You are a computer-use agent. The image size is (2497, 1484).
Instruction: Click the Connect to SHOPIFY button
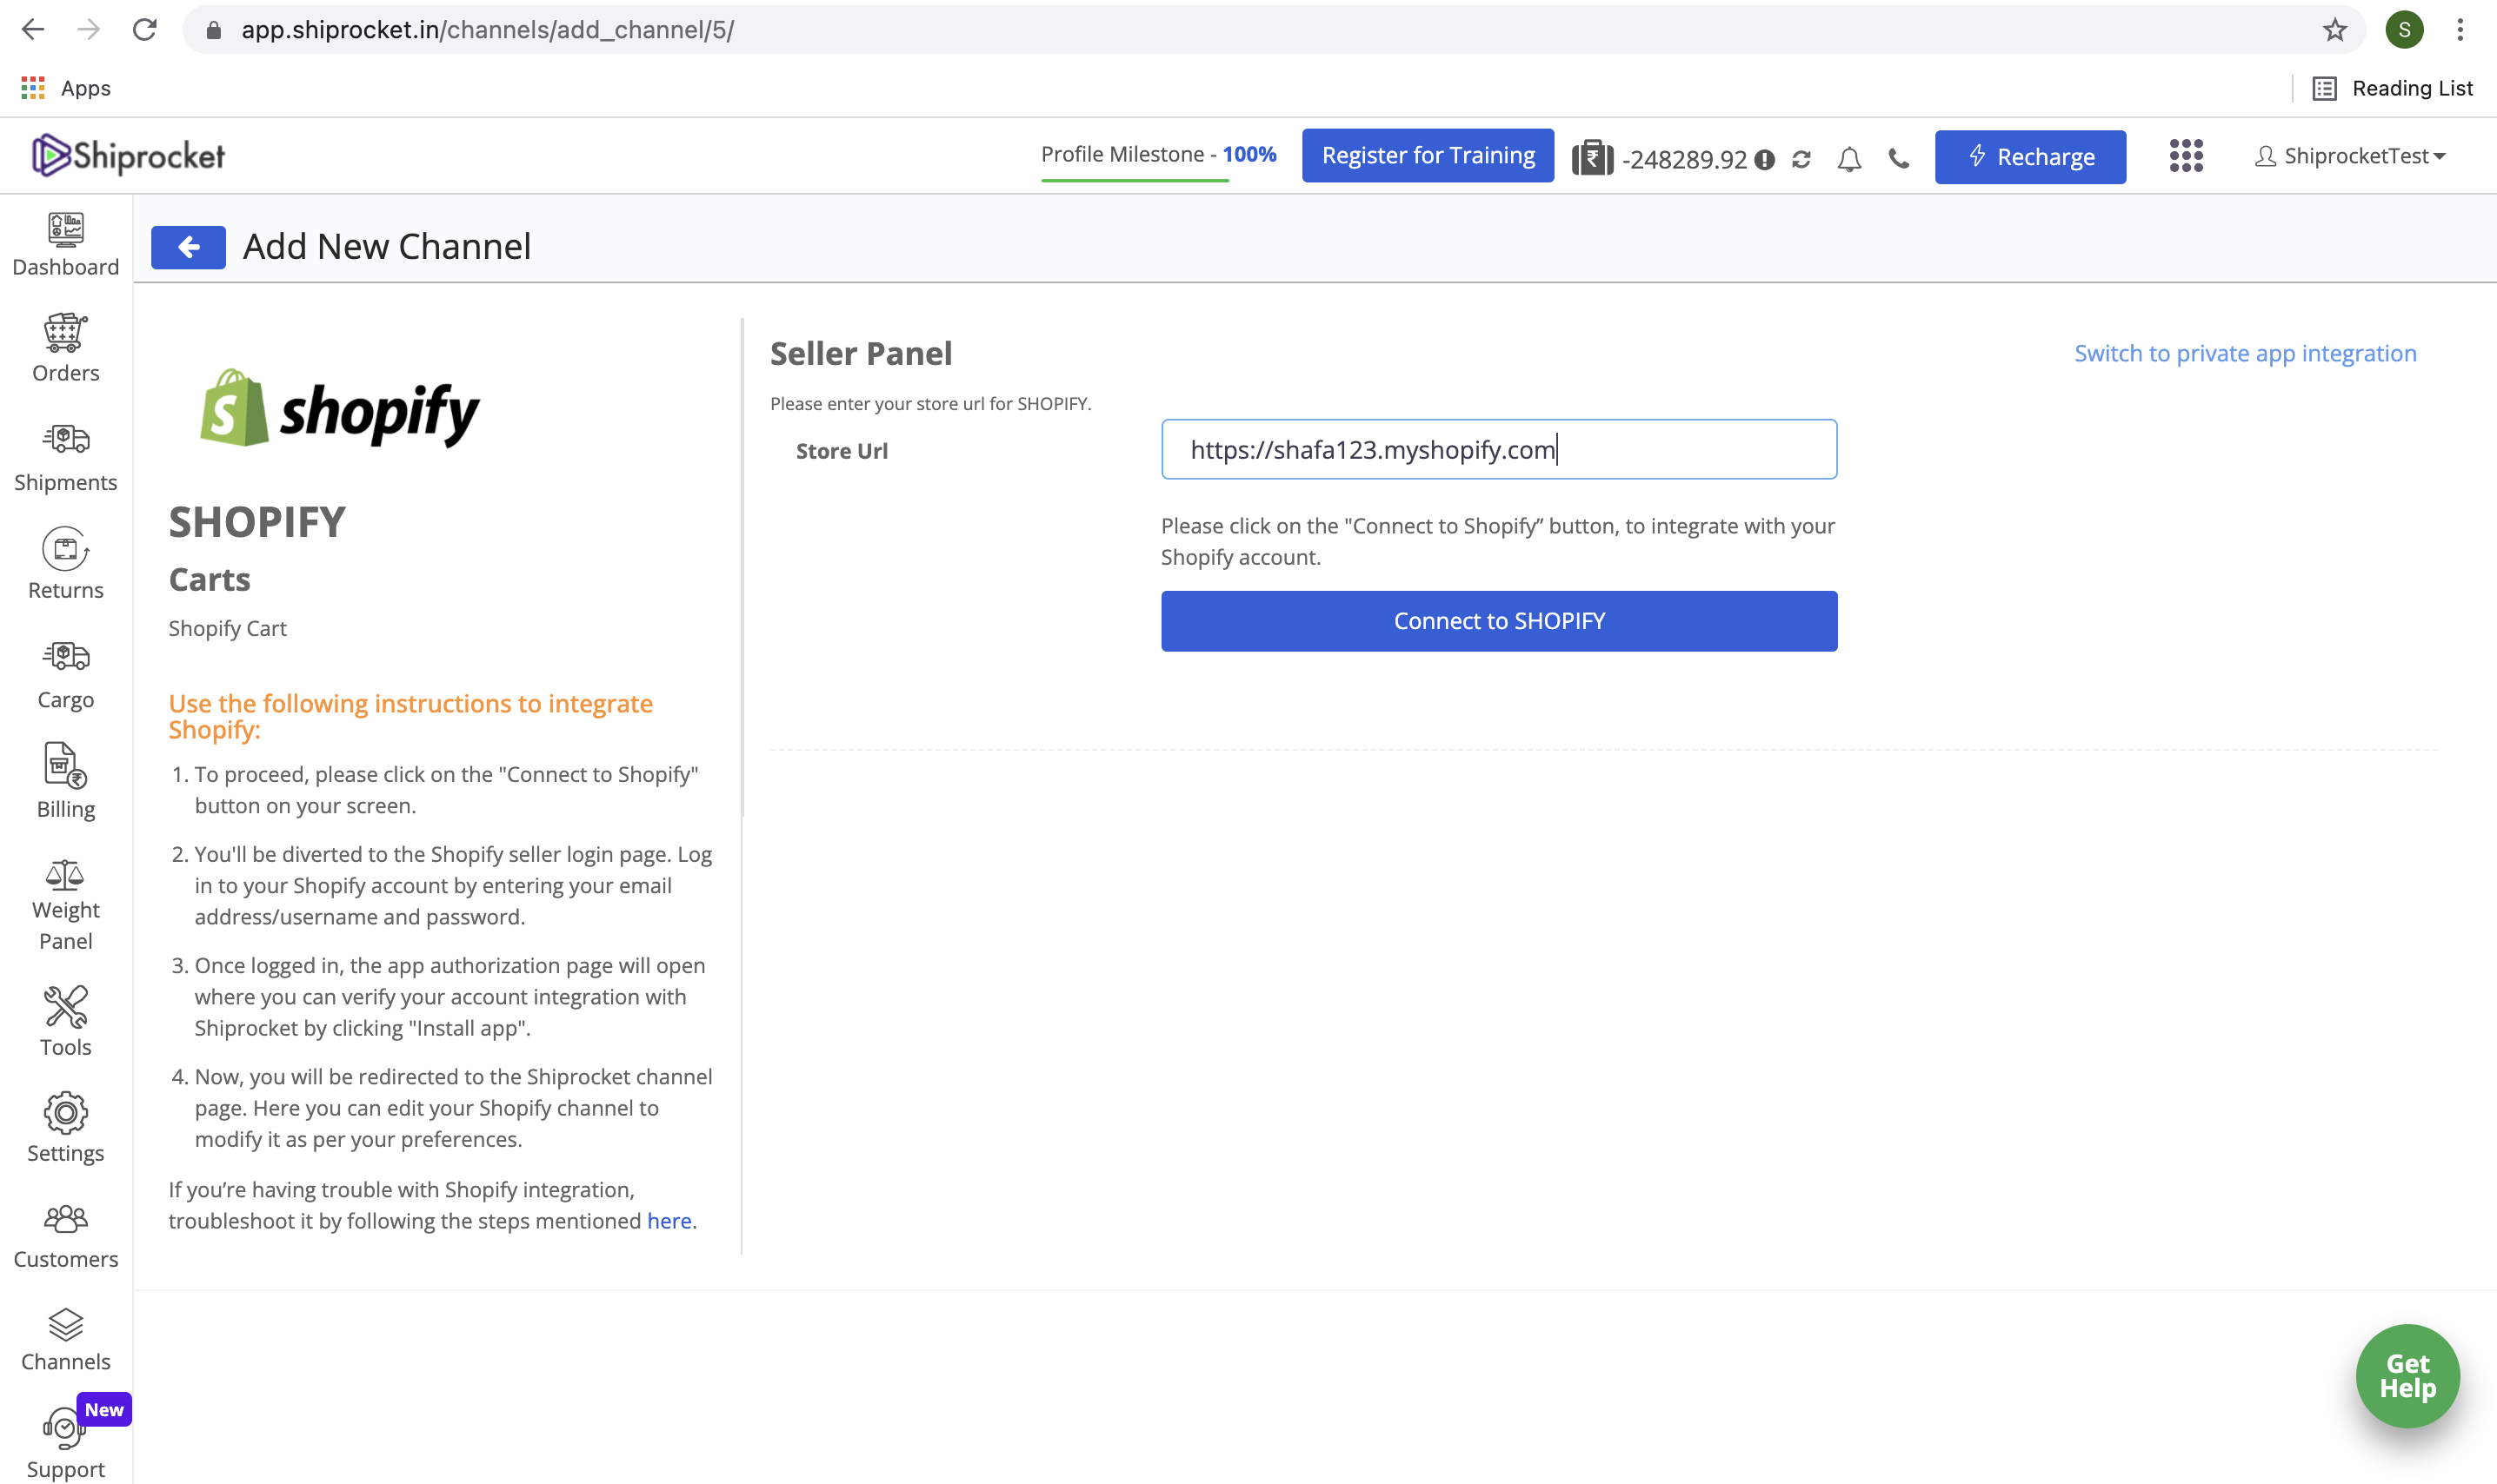pyautogui.click(x=1498, y=620)
